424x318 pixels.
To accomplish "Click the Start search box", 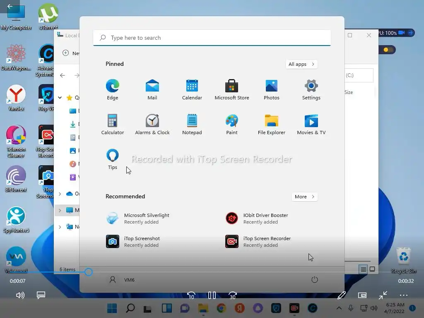I will 212,38.
